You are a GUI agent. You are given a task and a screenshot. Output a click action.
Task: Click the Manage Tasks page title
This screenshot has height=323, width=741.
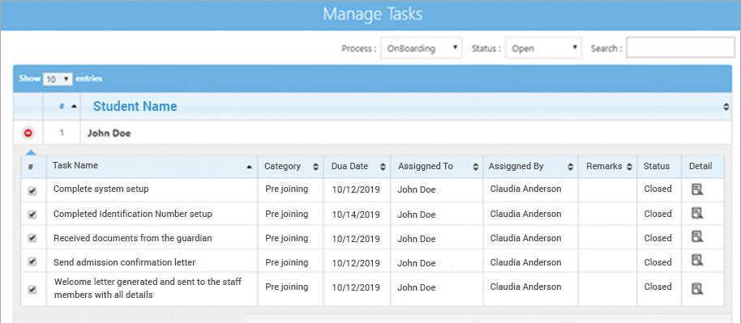click(x=372, y=15)
